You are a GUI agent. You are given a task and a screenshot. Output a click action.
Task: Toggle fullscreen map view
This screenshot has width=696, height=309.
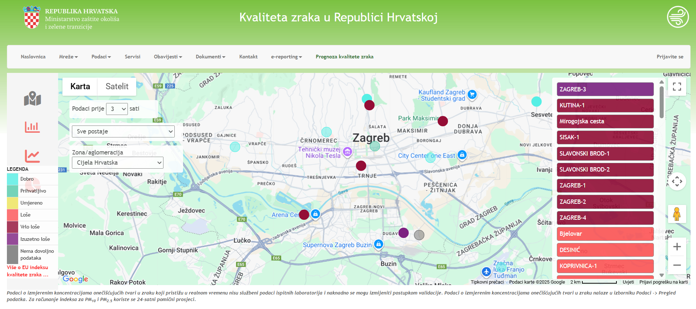click(677, 87)
